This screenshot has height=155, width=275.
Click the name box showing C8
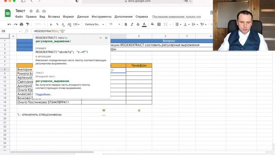[x=11, y=31]
